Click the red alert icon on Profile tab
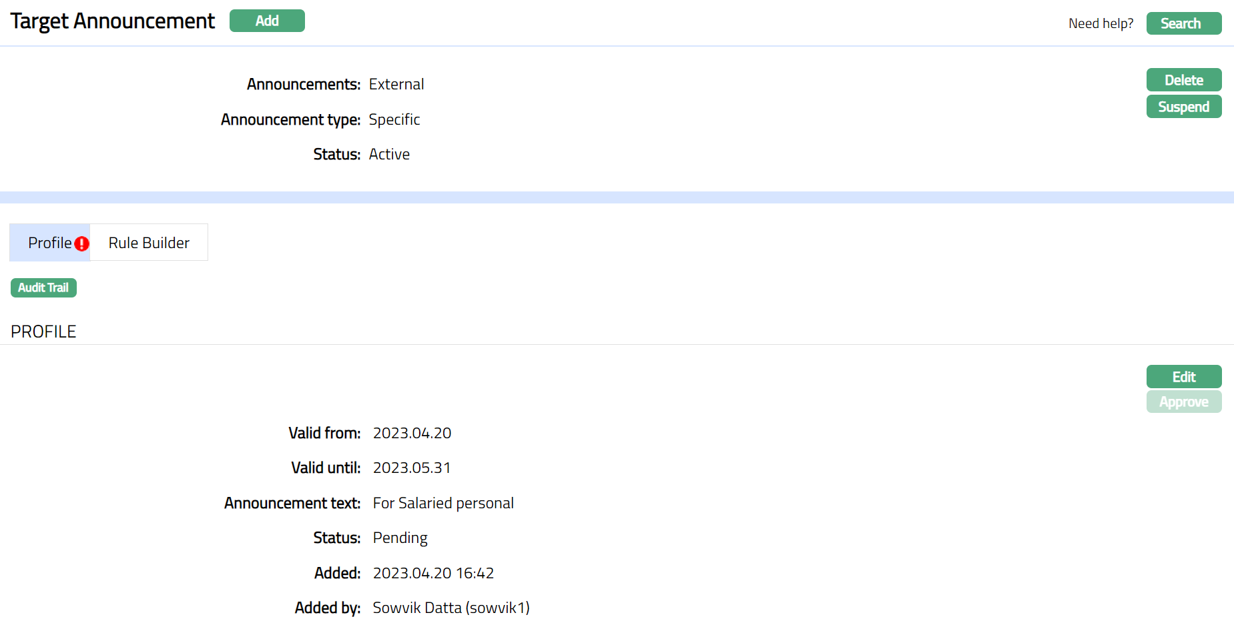The height and width of the screenshot is (629, 1234). click(81, 243)
